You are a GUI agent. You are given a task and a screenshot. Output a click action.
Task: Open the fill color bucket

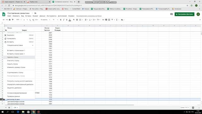(x=74, y=20)
